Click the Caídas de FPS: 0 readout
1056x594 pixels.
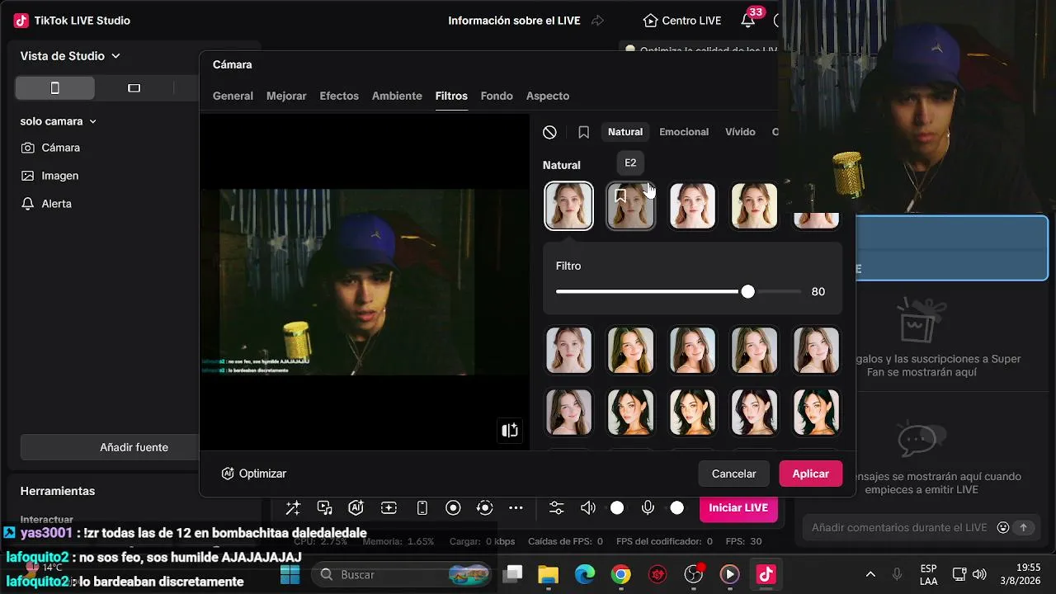click(x=566, y=541)
